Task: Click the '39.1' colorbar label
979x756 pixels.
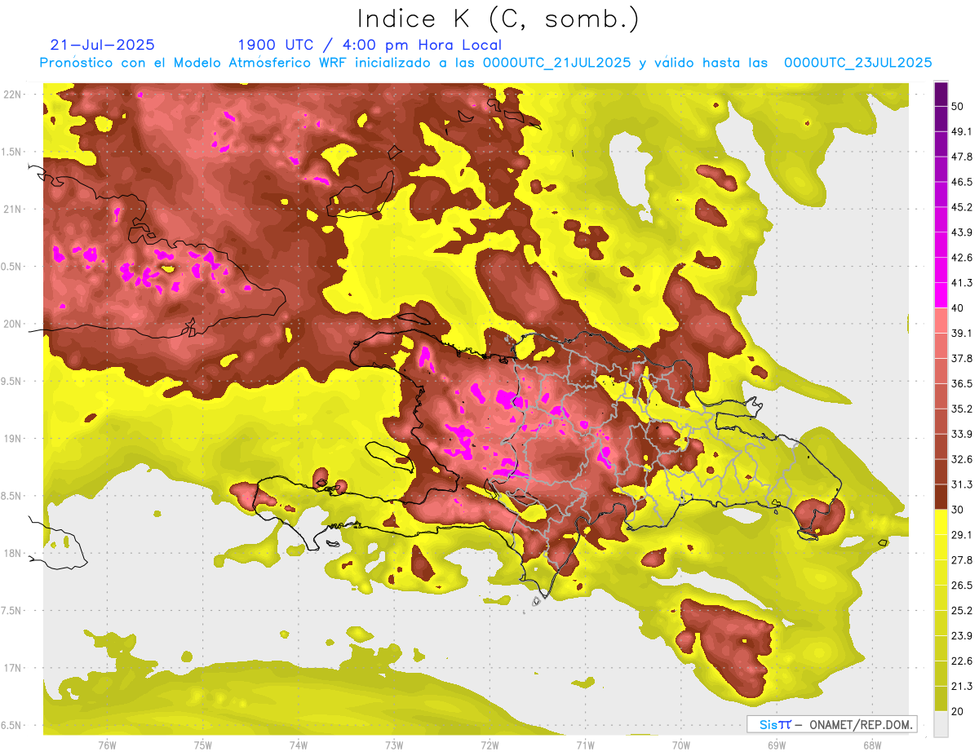Action: (x=962, y=333)
